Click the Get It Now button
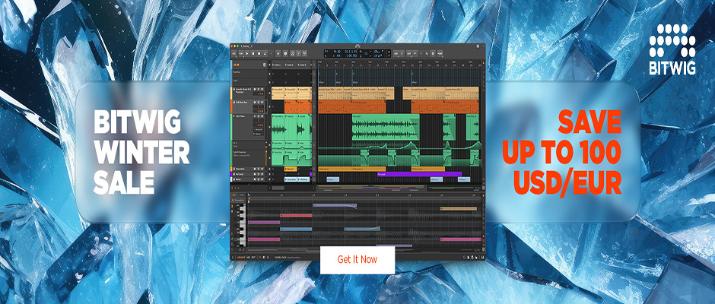The height and width of the screenshot is (304, 715). coord(357,259)
